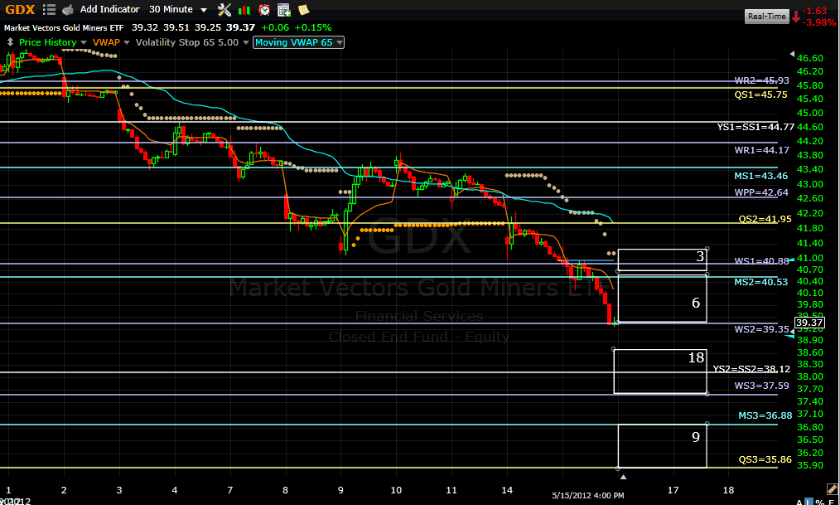Click the YS2=SS2=38.12 label

pos(751,369)
